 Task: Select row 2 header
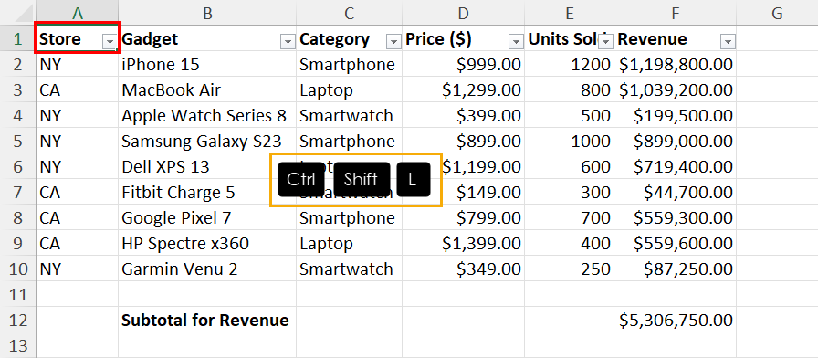[x=17, y=64]
